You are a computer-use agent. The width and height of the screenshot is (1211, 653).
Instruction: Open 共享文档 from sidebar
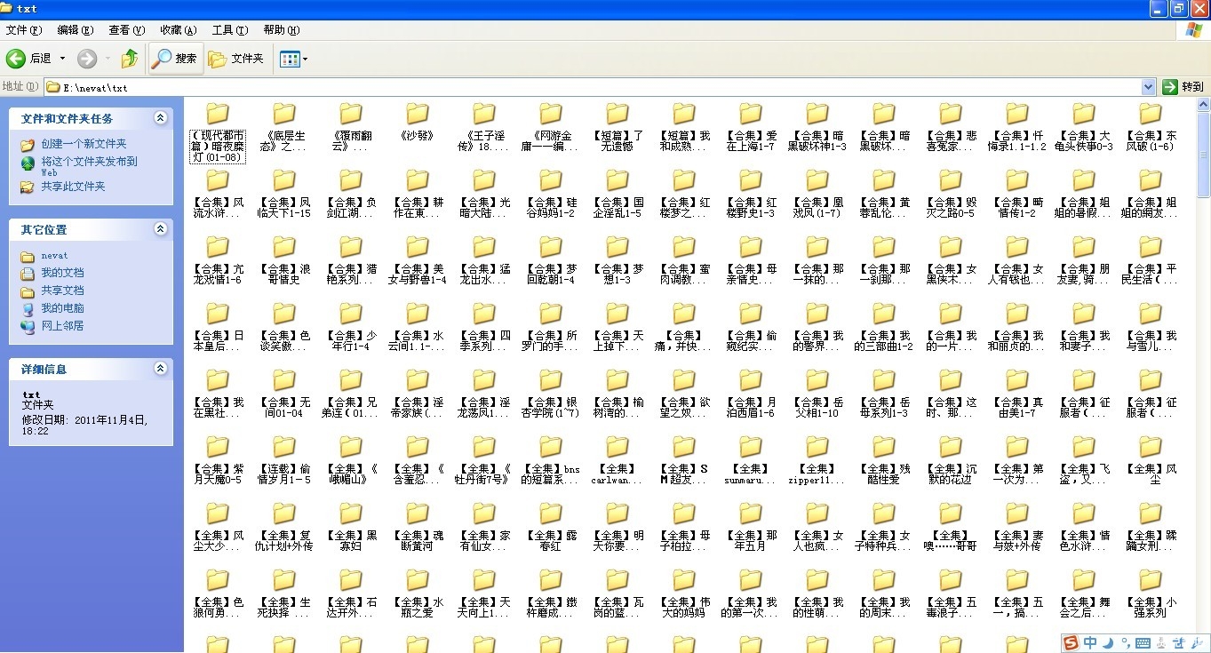point(62,291)
